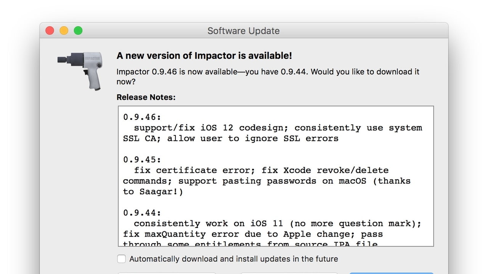Click the Impactor drill application icon
Viewport: 488px width, 274px height.
(x=80, y=71)
